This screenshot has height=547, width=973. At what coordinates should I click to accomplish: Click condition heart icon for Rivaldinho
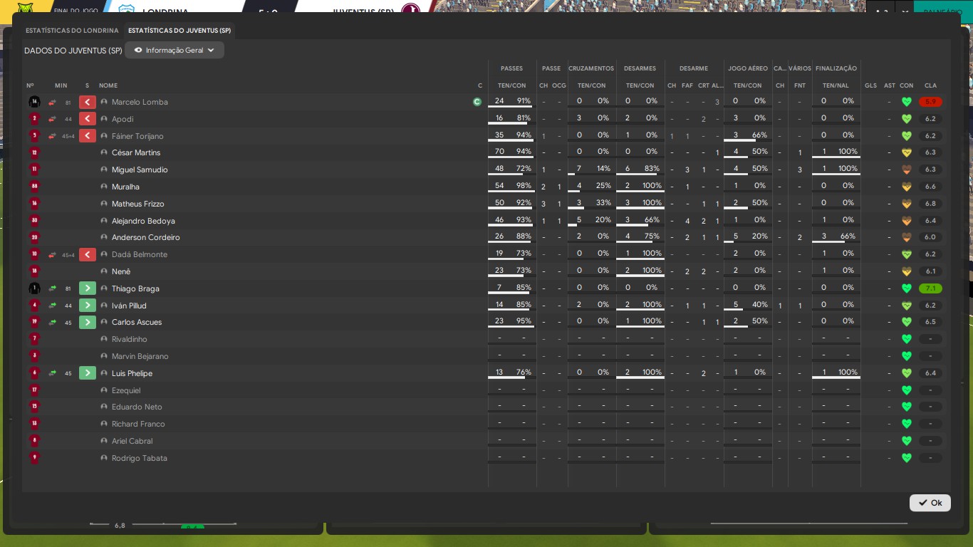907,339
